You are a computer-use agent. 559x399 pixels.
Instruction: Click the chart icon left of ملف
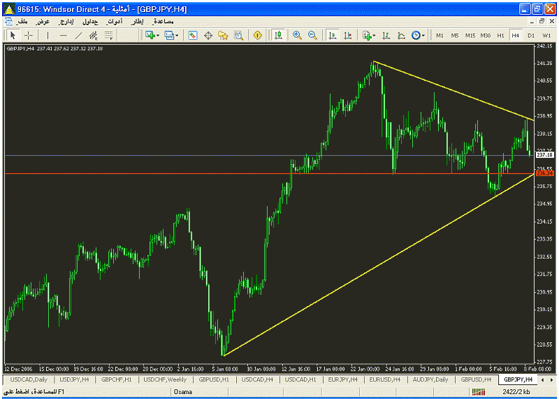click(x=8, y=22)
